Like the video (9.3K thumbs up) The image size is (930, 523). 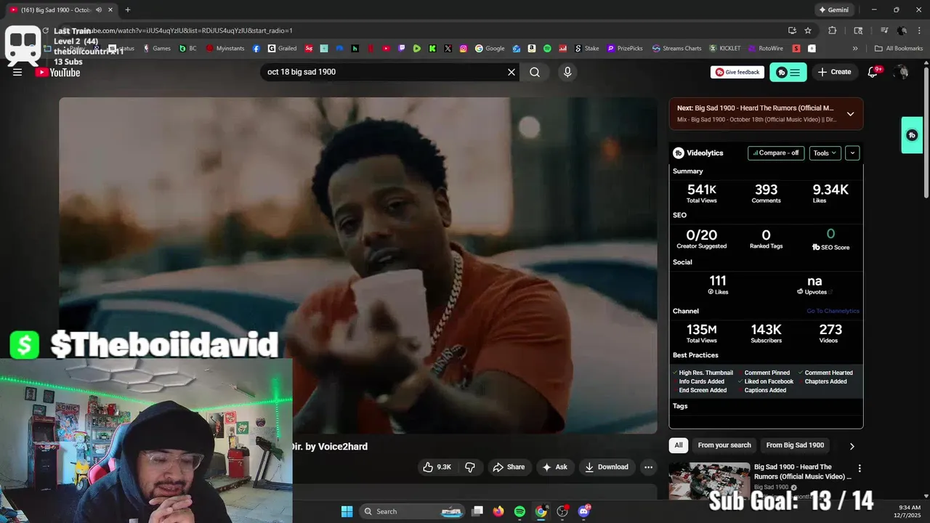tap(437, 467)
